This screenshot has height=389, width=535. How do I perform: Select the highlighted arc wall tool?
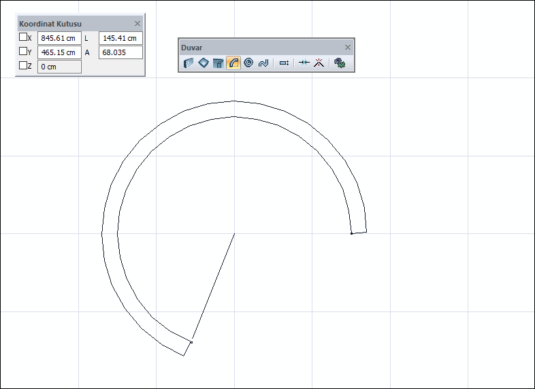click(x=233, y=63)
